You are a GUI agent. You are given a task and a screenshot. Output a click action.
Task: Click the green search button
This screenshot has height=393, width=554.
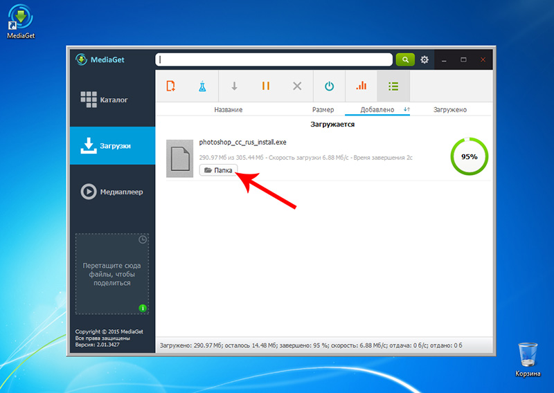pyautogui.click(x=405, y=60)
